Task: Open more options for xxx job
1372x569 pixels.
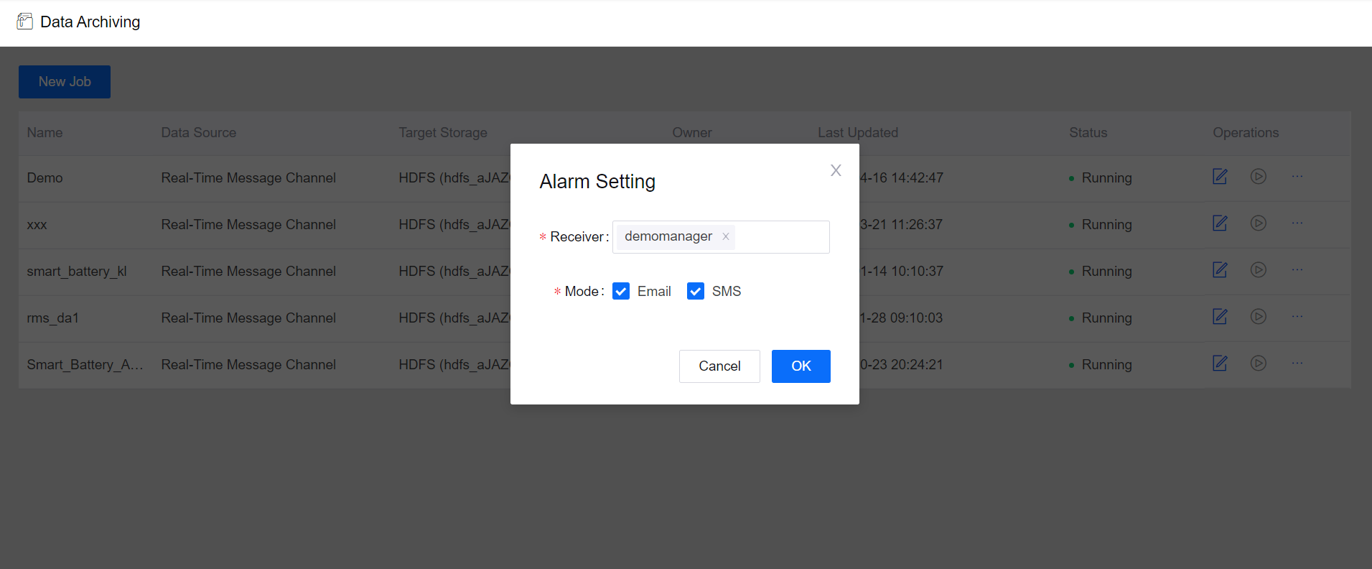Action: (x=1297, y=223)
